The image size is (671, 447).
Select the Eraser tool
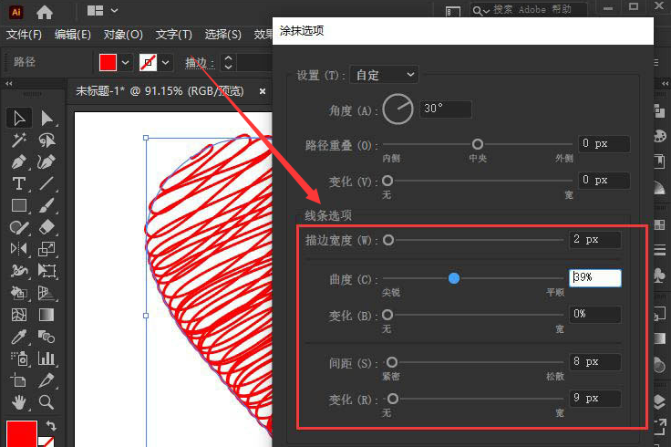pos(46,227)
